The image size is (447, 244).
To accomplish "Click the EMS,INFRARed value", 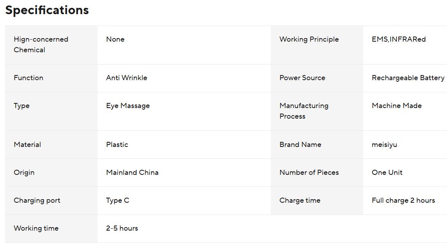I will point(399,39).
